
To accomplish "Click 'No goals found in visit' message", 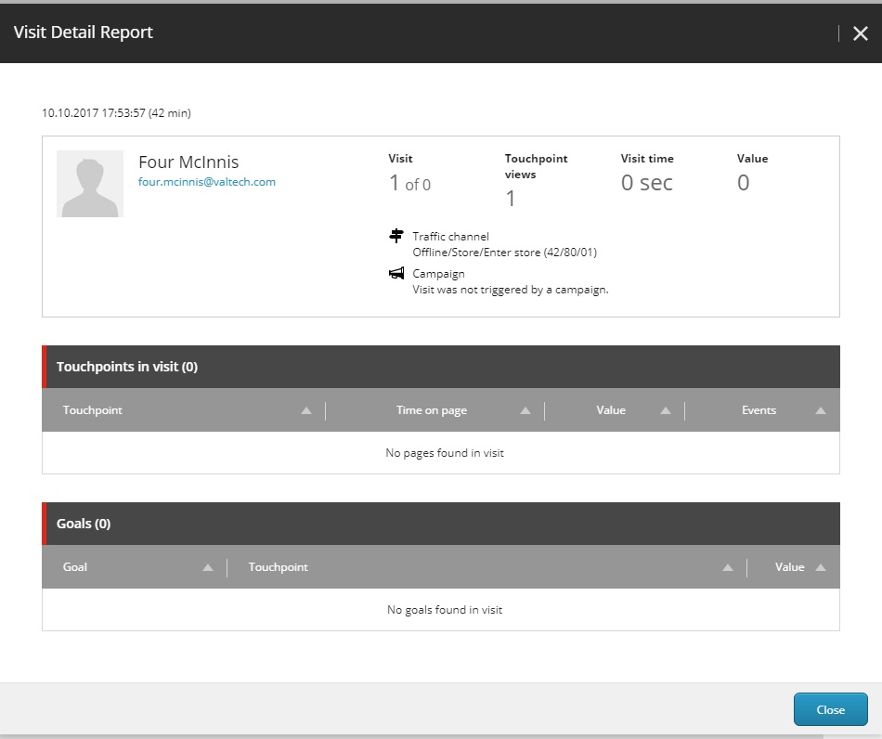I will pyautogui.click(x=445, y=610).
